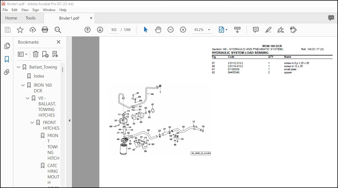Switch to the Home tab
Screen dimensions: 338x188
coord(11,18)
